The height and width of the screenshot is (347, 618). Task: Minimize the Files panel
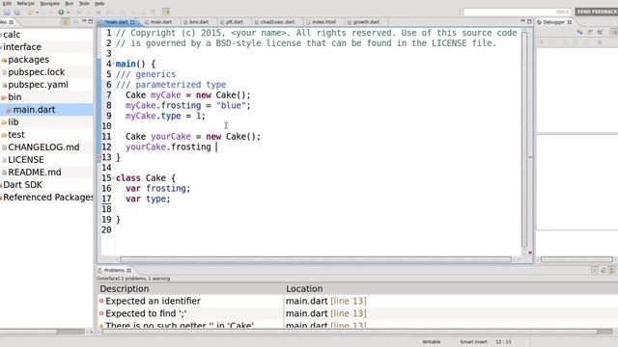coord(84,21)
